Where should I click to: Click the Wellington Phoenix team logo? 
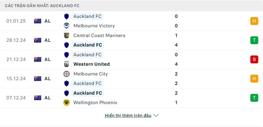coord(67,102)
